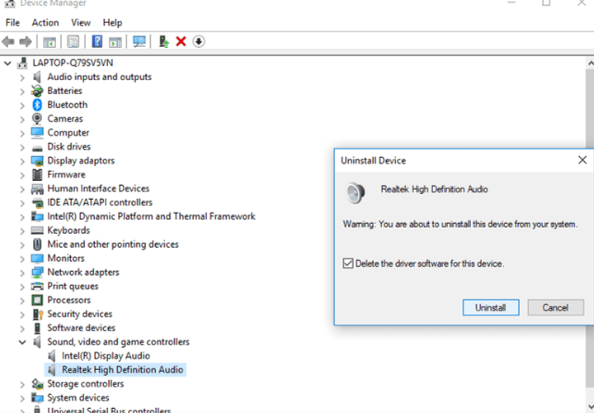Screen dimensions: 594x413
Task: Click the Show/Hide Console Tree toolbar icon
Action: pos(49,42)
